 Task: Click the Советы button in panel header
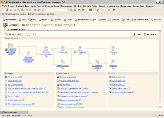(x=137, y=34)
